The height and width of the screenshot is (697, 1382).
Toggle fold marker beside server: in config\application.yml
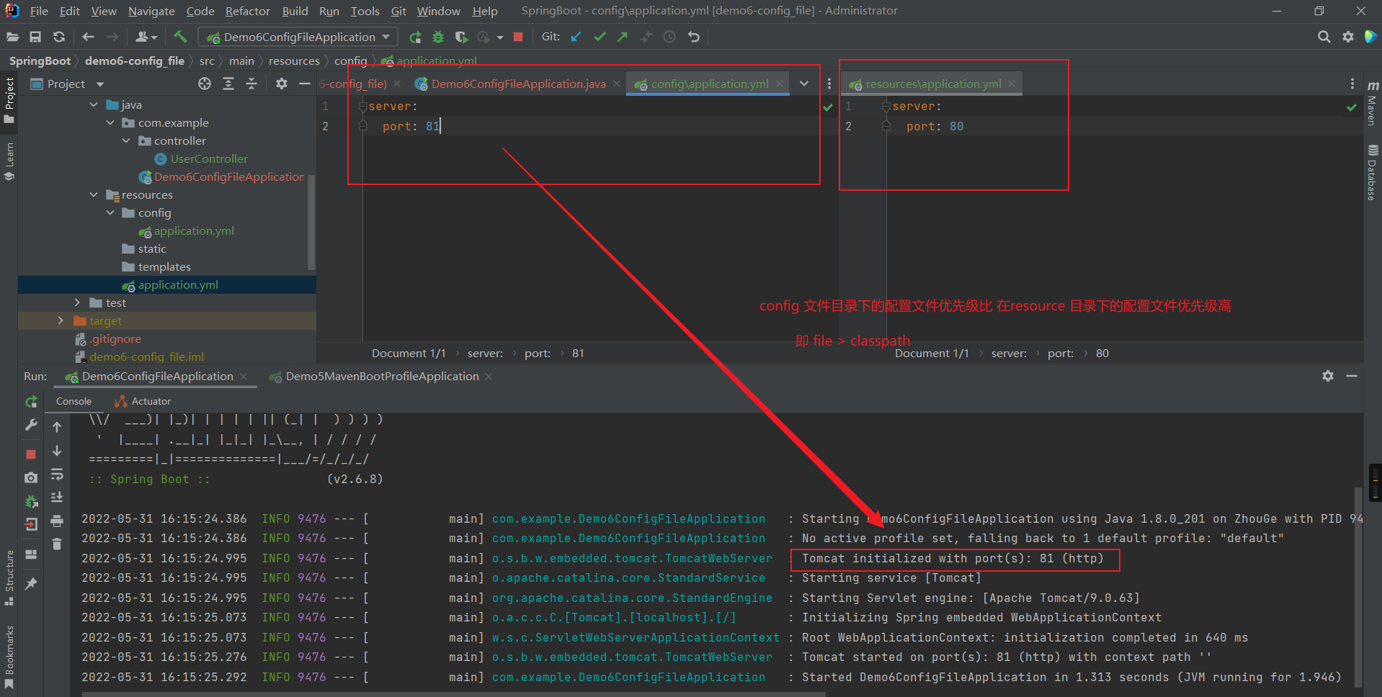[x=362, y=107]
